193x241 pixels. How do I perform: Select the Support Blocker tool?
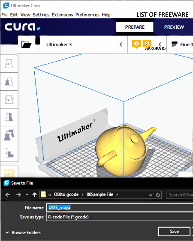click(x=9, y=153)
